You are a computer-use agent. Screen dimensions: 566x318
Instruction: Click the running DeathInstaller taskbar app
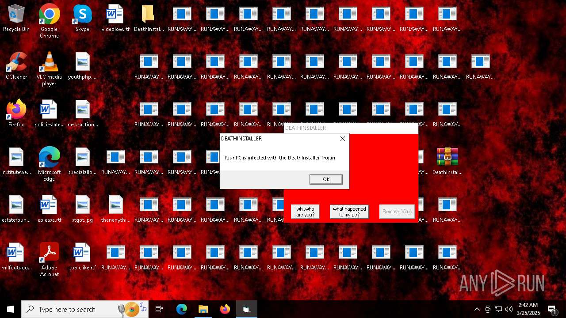click(x=247, y=309)
